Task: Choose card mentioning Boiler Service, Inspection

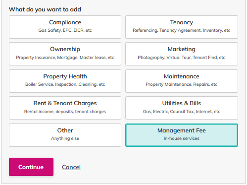Action: tap(65, 81)
